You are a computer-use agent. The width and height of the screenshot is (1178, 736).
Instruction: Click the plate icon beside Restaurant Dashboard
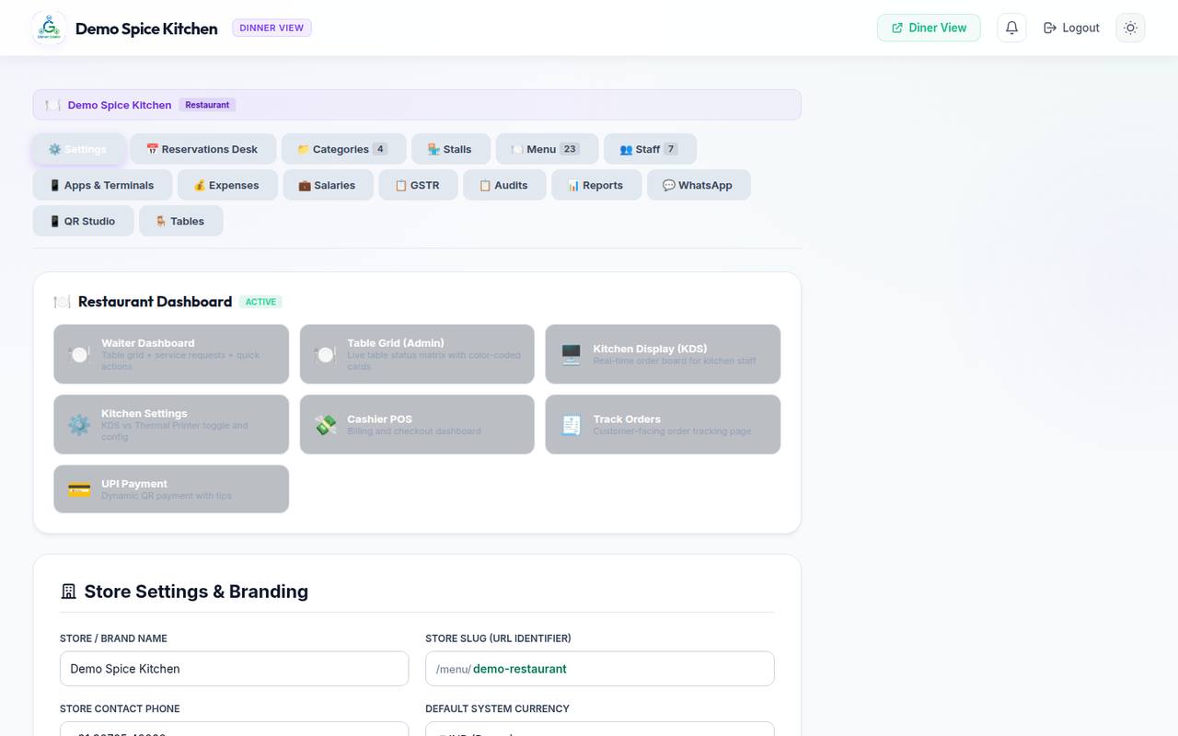coord(62,302)
